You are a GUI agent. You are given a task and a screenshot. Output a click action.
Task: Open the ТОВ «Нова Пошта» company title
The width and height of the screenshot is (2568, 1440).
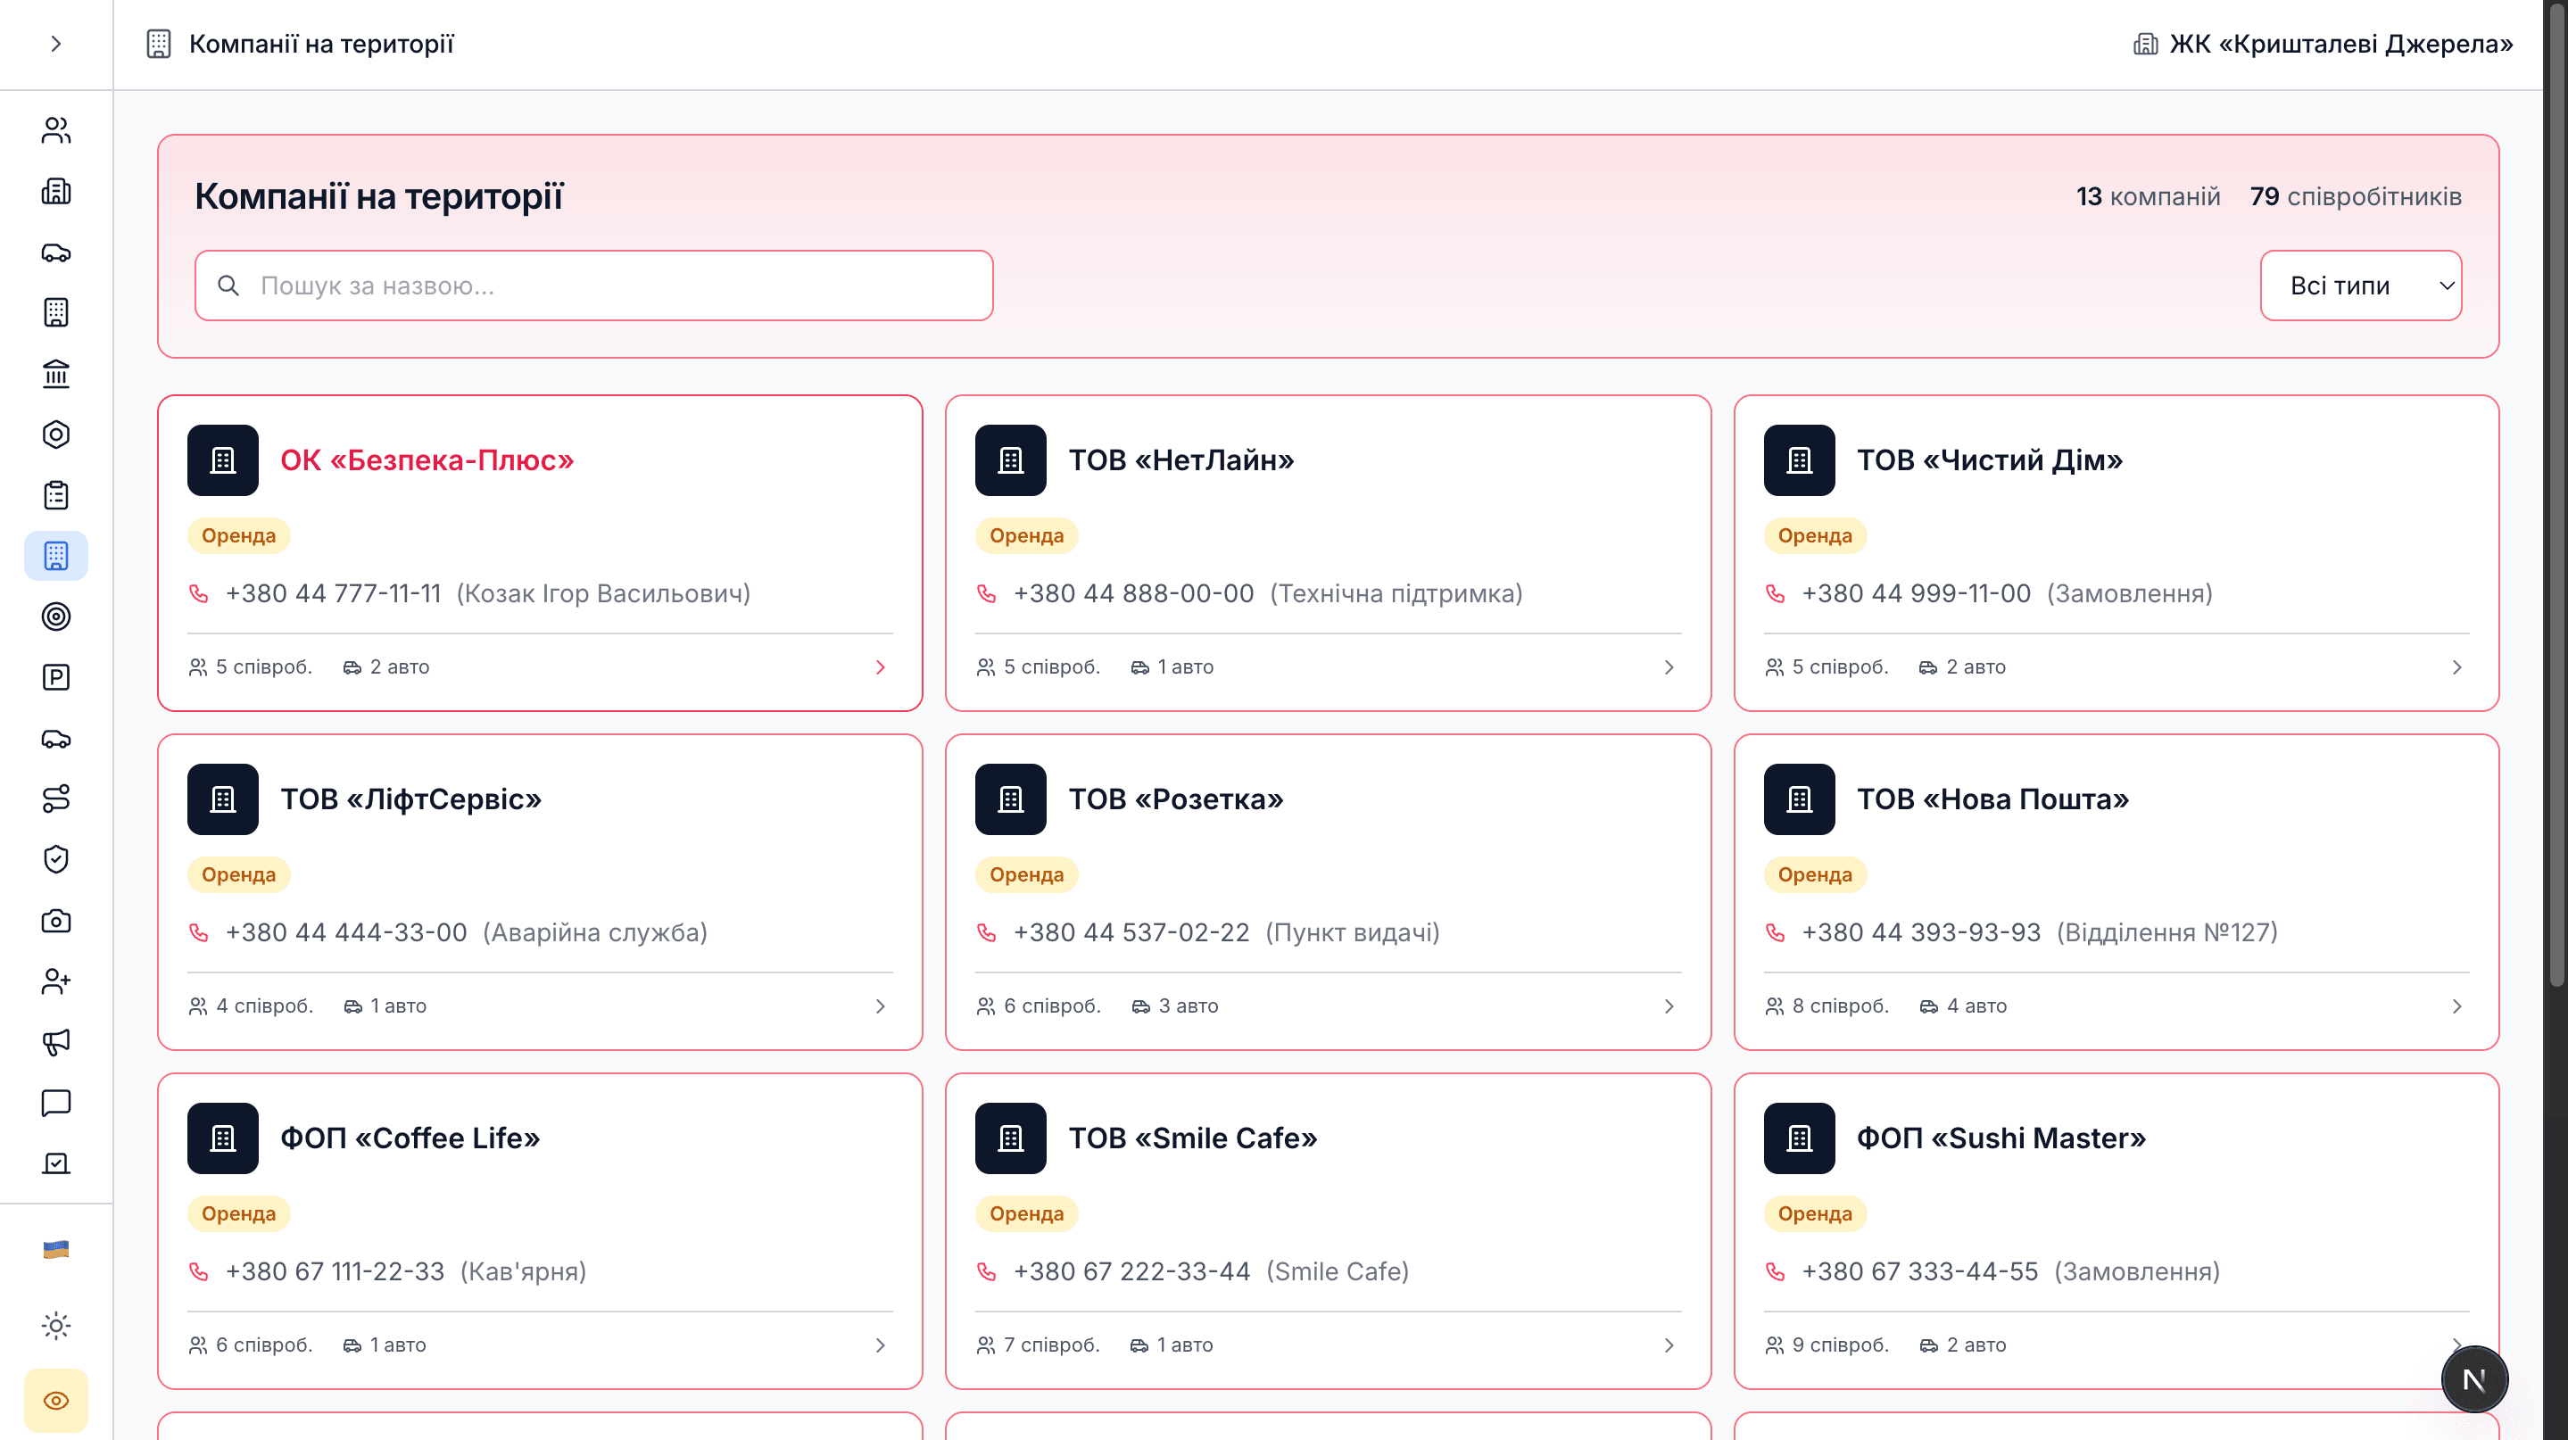(x=1992, y=799)
